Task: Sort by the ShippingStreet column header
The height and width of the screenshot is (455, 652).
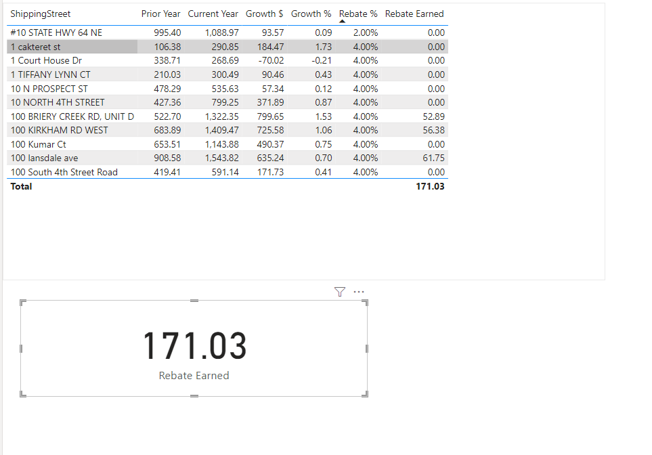Action: coord(41,14)
